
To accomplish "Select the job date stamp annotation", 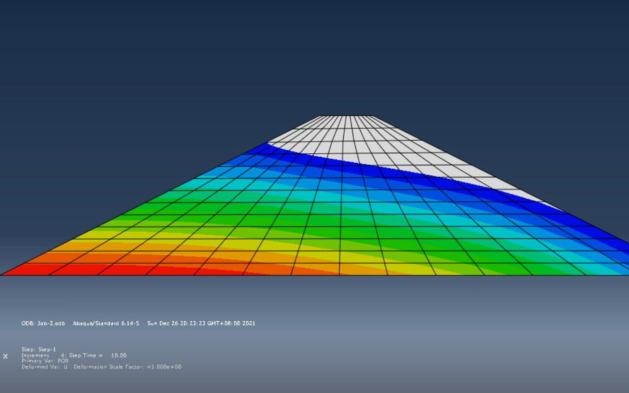I will (201, 323).
